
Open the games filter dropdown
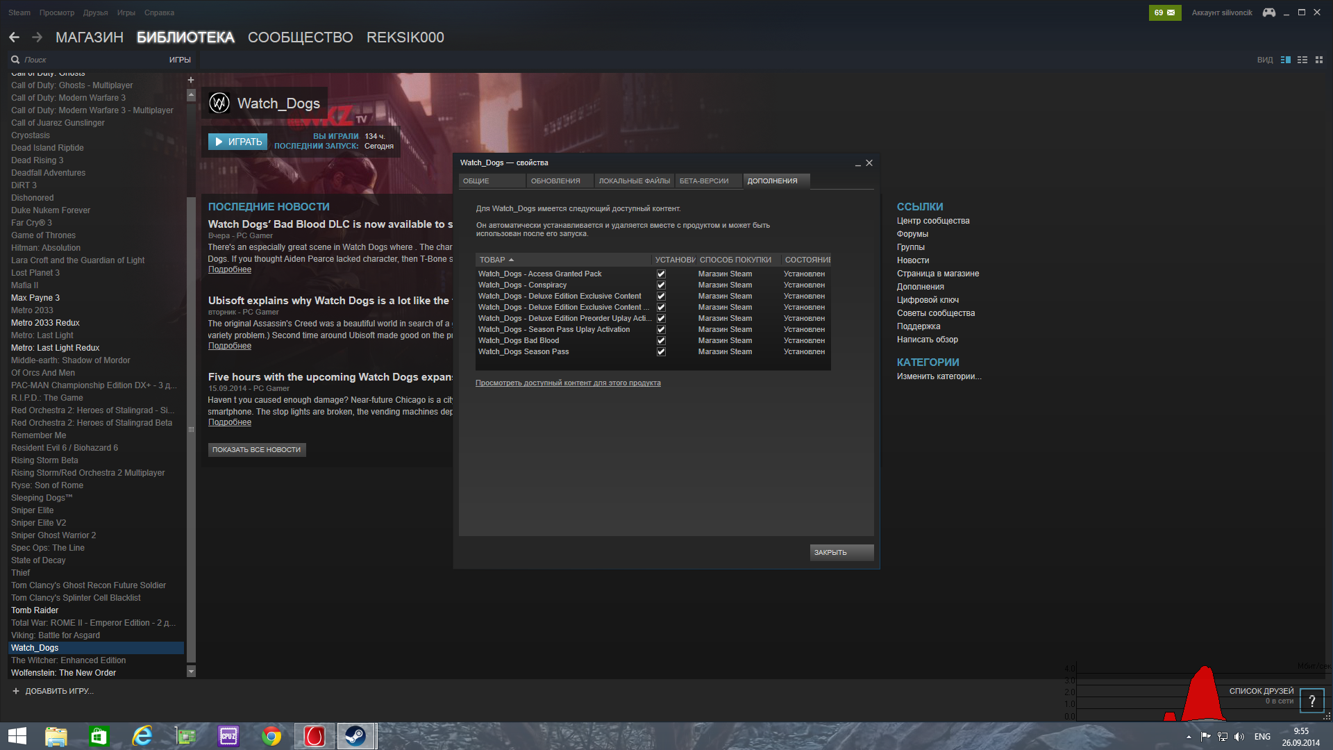pos(179,60)
